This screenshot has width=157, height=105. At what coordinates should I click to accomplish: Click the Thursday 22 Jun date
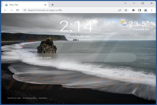coord(78,36)
